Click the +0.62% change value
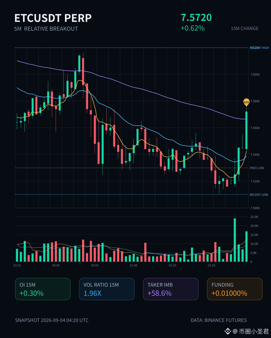271x338 pixels. (x=192, y=28)
